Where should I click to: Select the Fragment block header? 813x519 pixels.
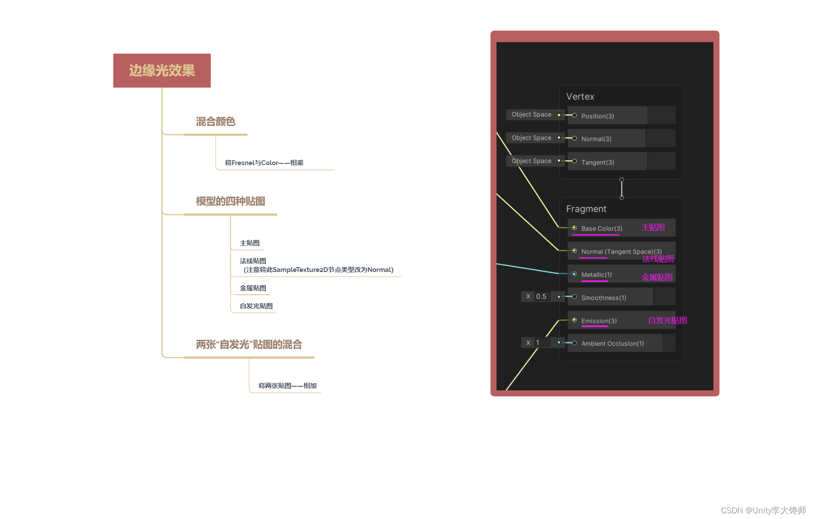(586, 209)
